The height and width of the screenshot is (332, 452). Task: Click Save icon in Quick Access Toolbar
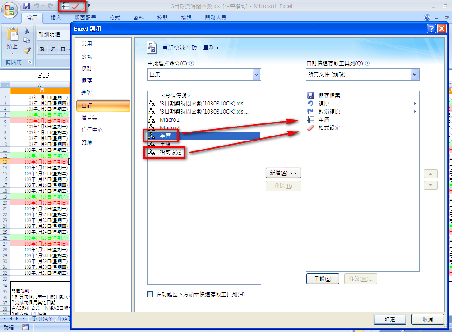coord(27,6)
